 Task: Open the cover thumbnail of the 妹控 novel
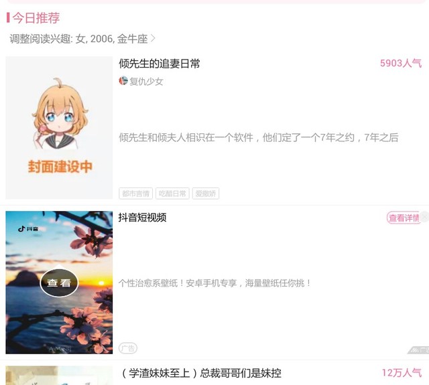click(59, 376)
